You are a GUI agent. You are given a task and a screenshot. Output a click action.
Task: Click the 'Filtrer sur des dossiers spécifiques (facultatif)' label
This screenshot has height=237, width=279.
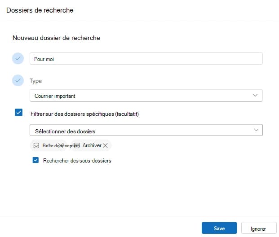tap(85, 114)
